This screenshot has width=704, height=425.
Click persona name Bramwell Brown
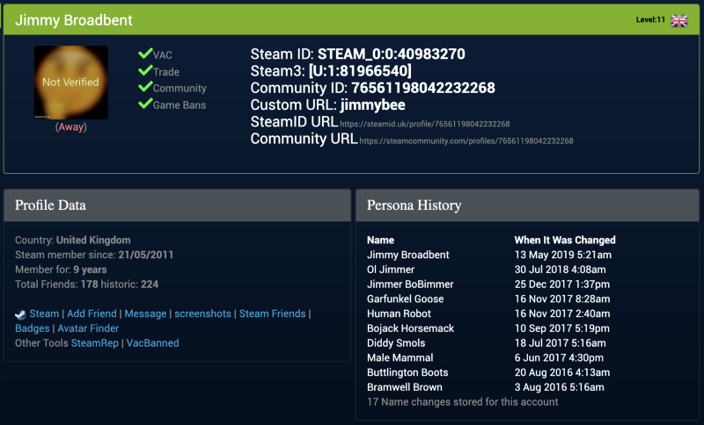click(x=405, y=387)
